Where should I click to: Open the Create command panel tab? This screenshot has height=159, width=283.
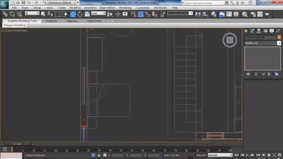click(246, 31)
